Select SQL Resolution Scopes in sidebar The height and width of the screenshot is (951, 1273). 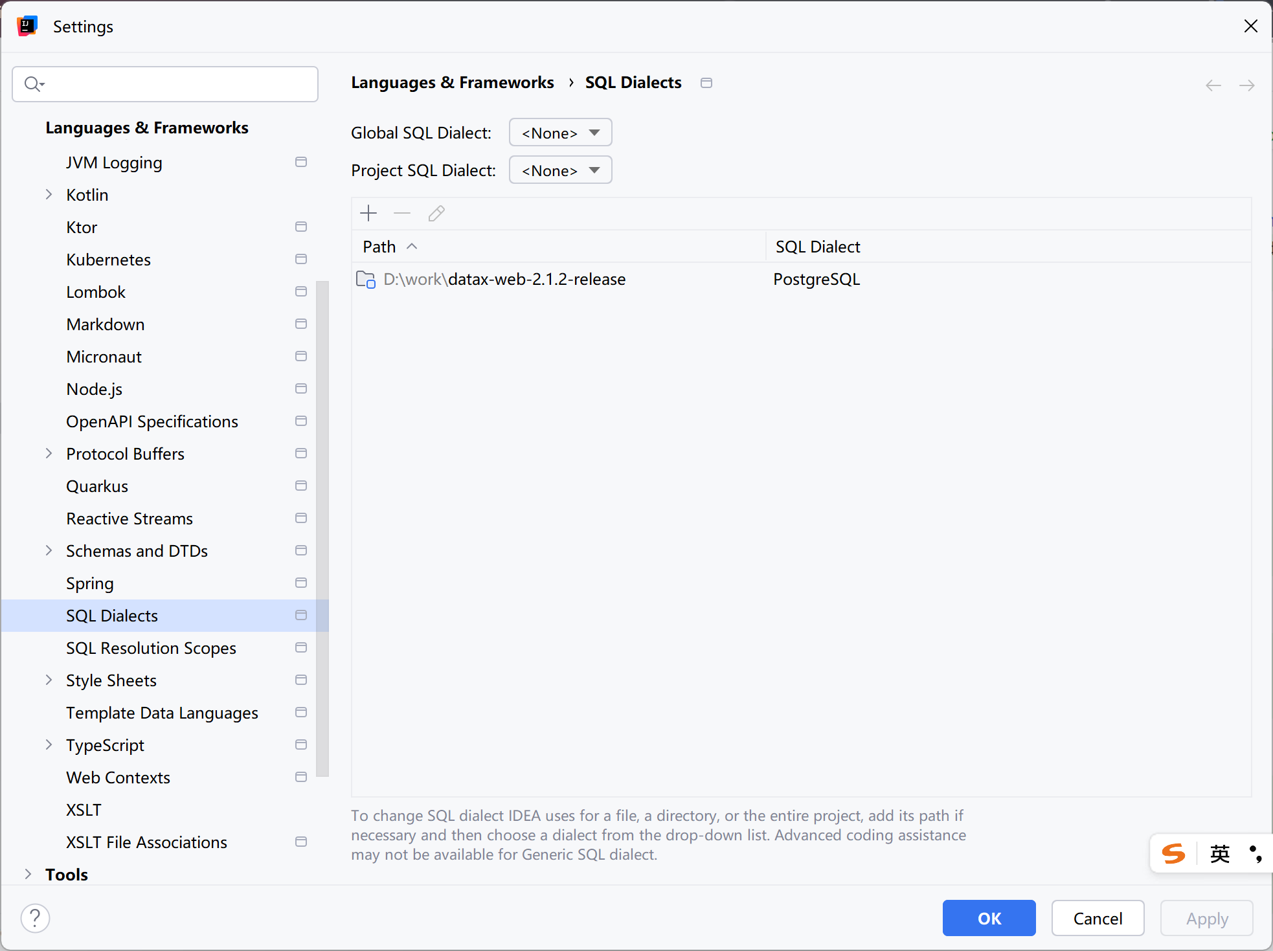(x=151, y=648)
